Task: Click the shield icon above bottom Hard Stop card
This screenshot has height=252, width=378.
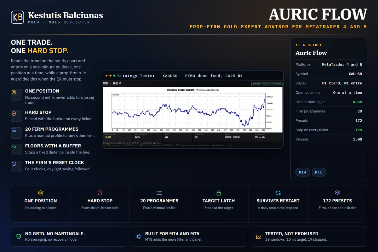Action: coord(100,193)
